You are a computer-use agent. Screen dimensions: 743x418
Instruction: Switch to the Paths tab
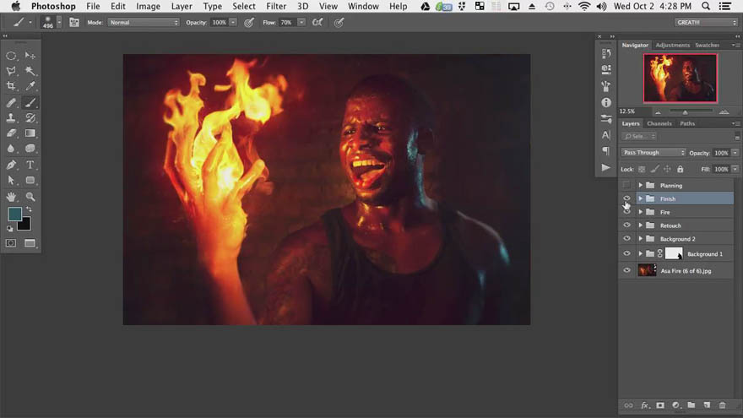tap(687, 123)
